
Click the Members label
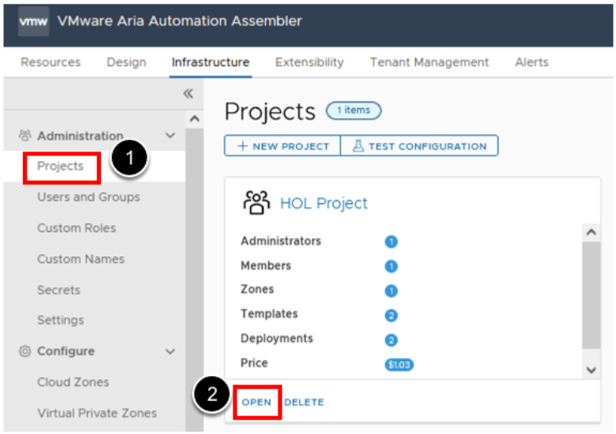[266, 266]
